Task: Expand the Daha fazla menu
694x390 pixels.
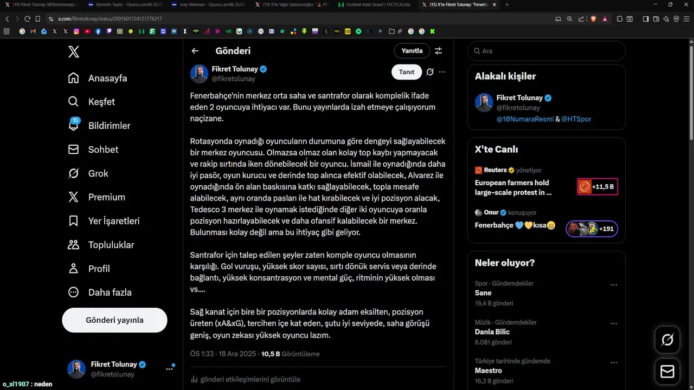Action: [x=100, y=292]
